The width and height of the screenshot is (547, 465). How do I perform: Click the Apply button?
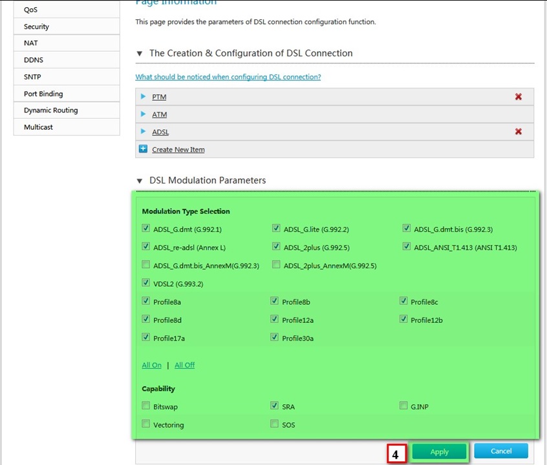pyautogui.click(x=439, y=451)
